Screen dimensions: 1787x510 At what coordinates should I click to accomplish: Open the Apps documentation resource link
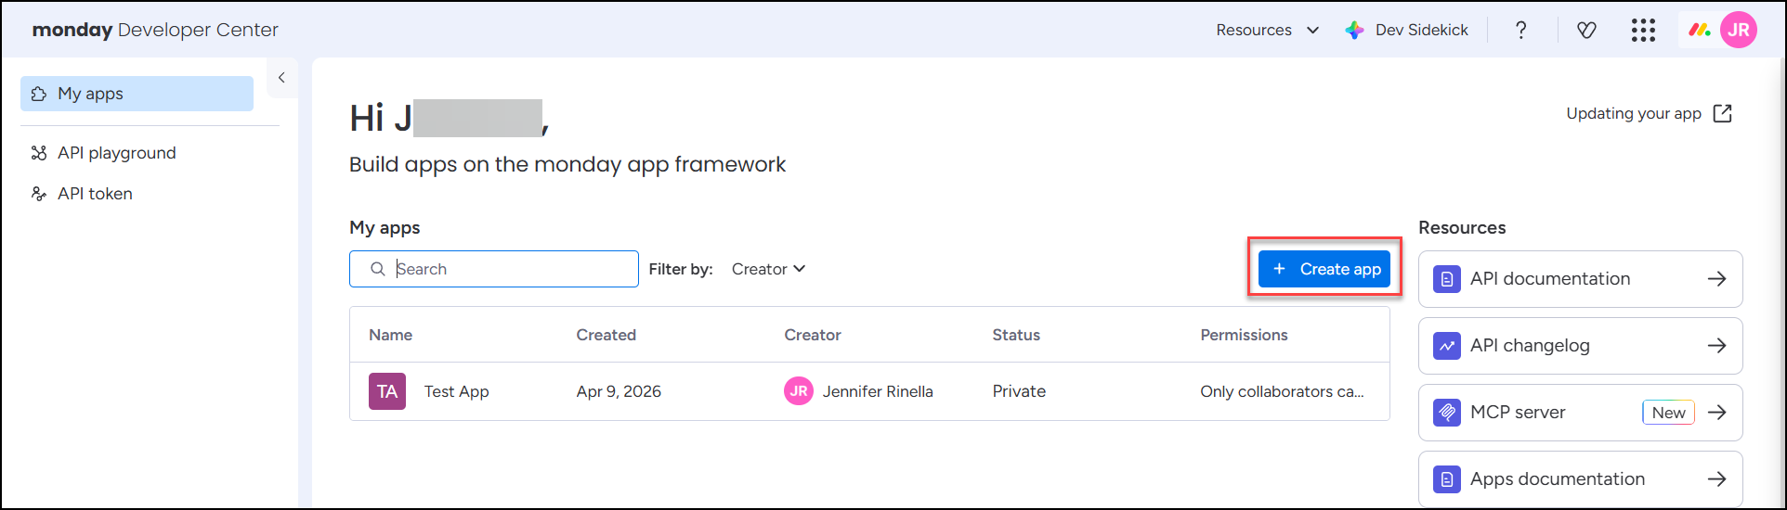pos(1581,479)
